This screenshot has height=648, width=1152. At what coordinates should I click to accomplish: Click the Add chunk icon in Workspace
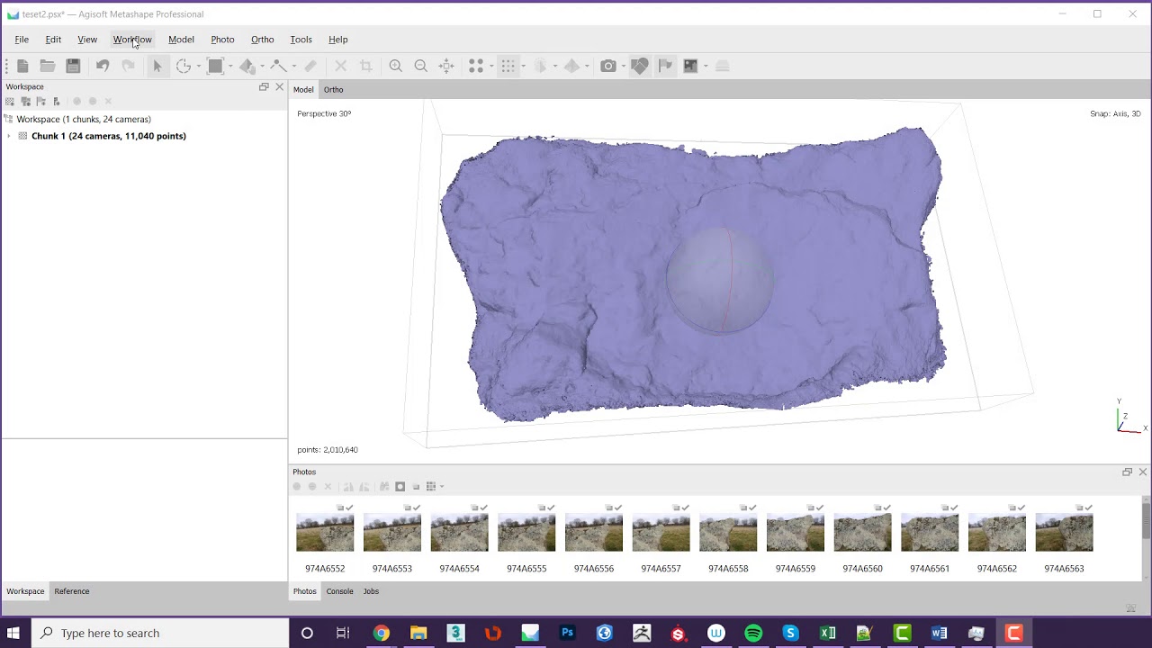click(x=10, y=102)
